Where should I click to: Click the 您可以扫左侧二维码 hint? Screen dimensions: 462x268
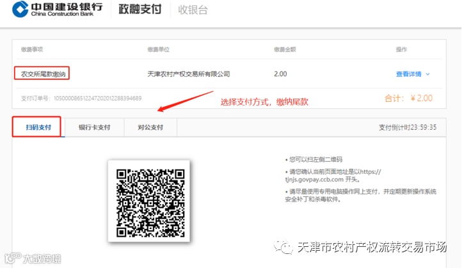(x=314, y=160)
